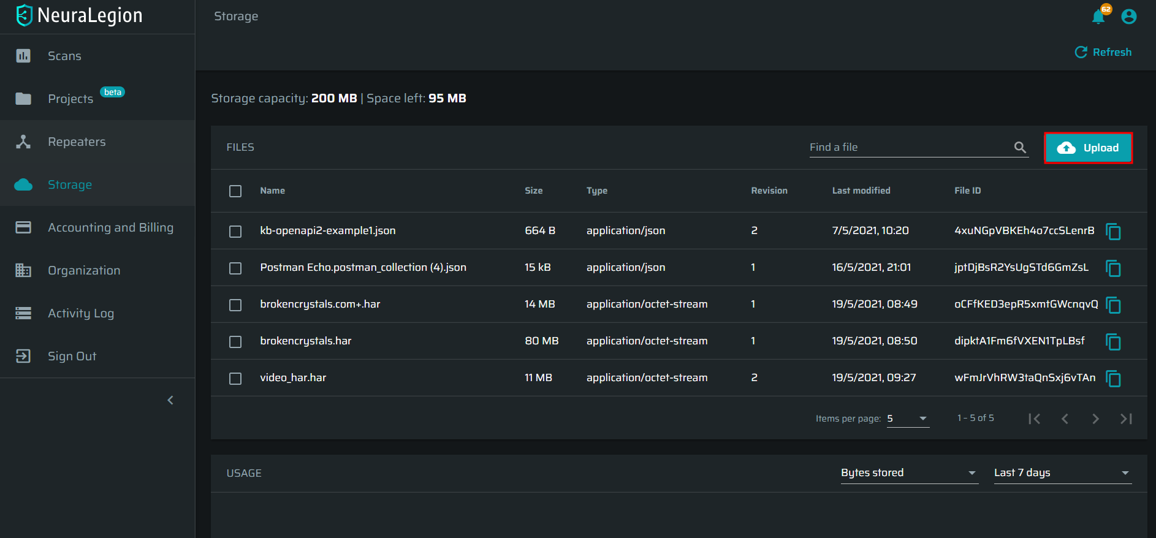
Task: Copy file ID of kb-openapi2-example1.json
Action: tap(1114, 232)
